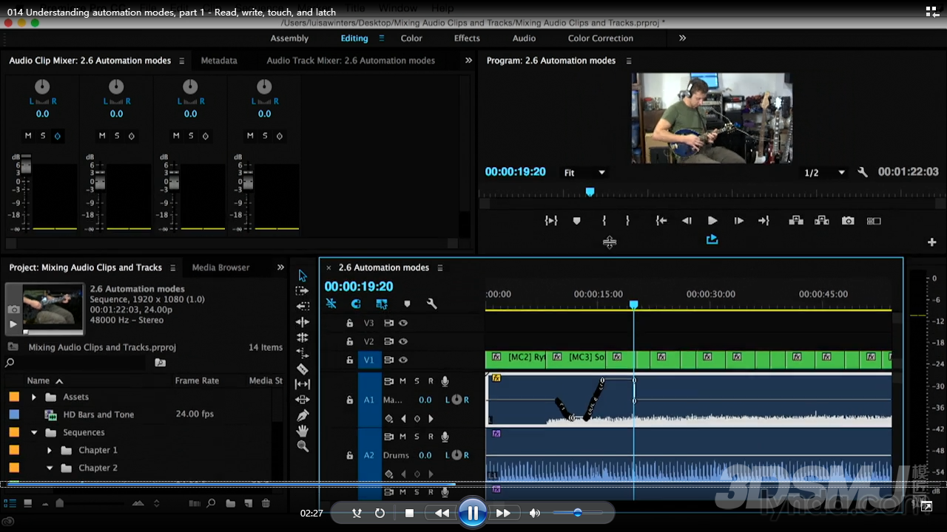The image size is (947, 532).
Task: Switch to Color workspace
Action: pos(411,38)
